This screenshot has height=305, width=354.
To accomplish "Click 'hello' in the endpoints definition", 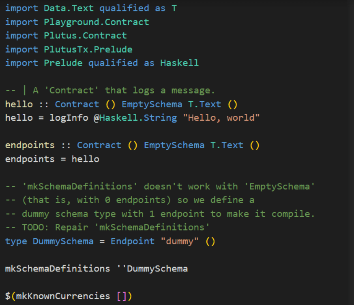I will click(85, 159).
